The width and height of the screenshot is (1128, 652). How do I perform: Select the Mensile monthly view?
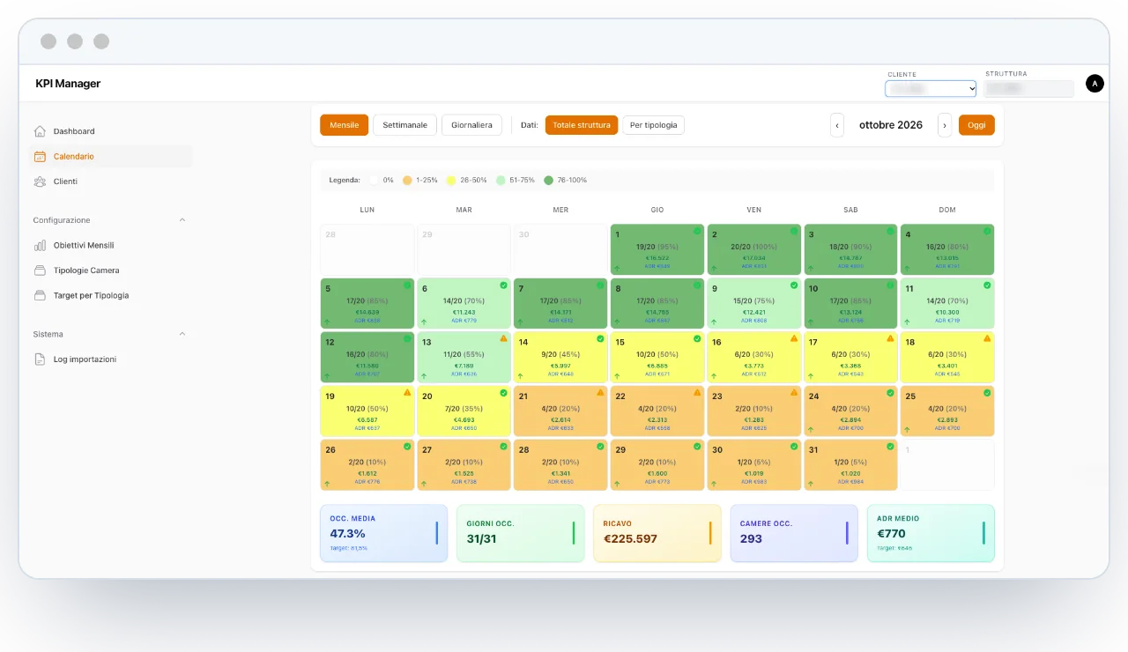[344, 125]
